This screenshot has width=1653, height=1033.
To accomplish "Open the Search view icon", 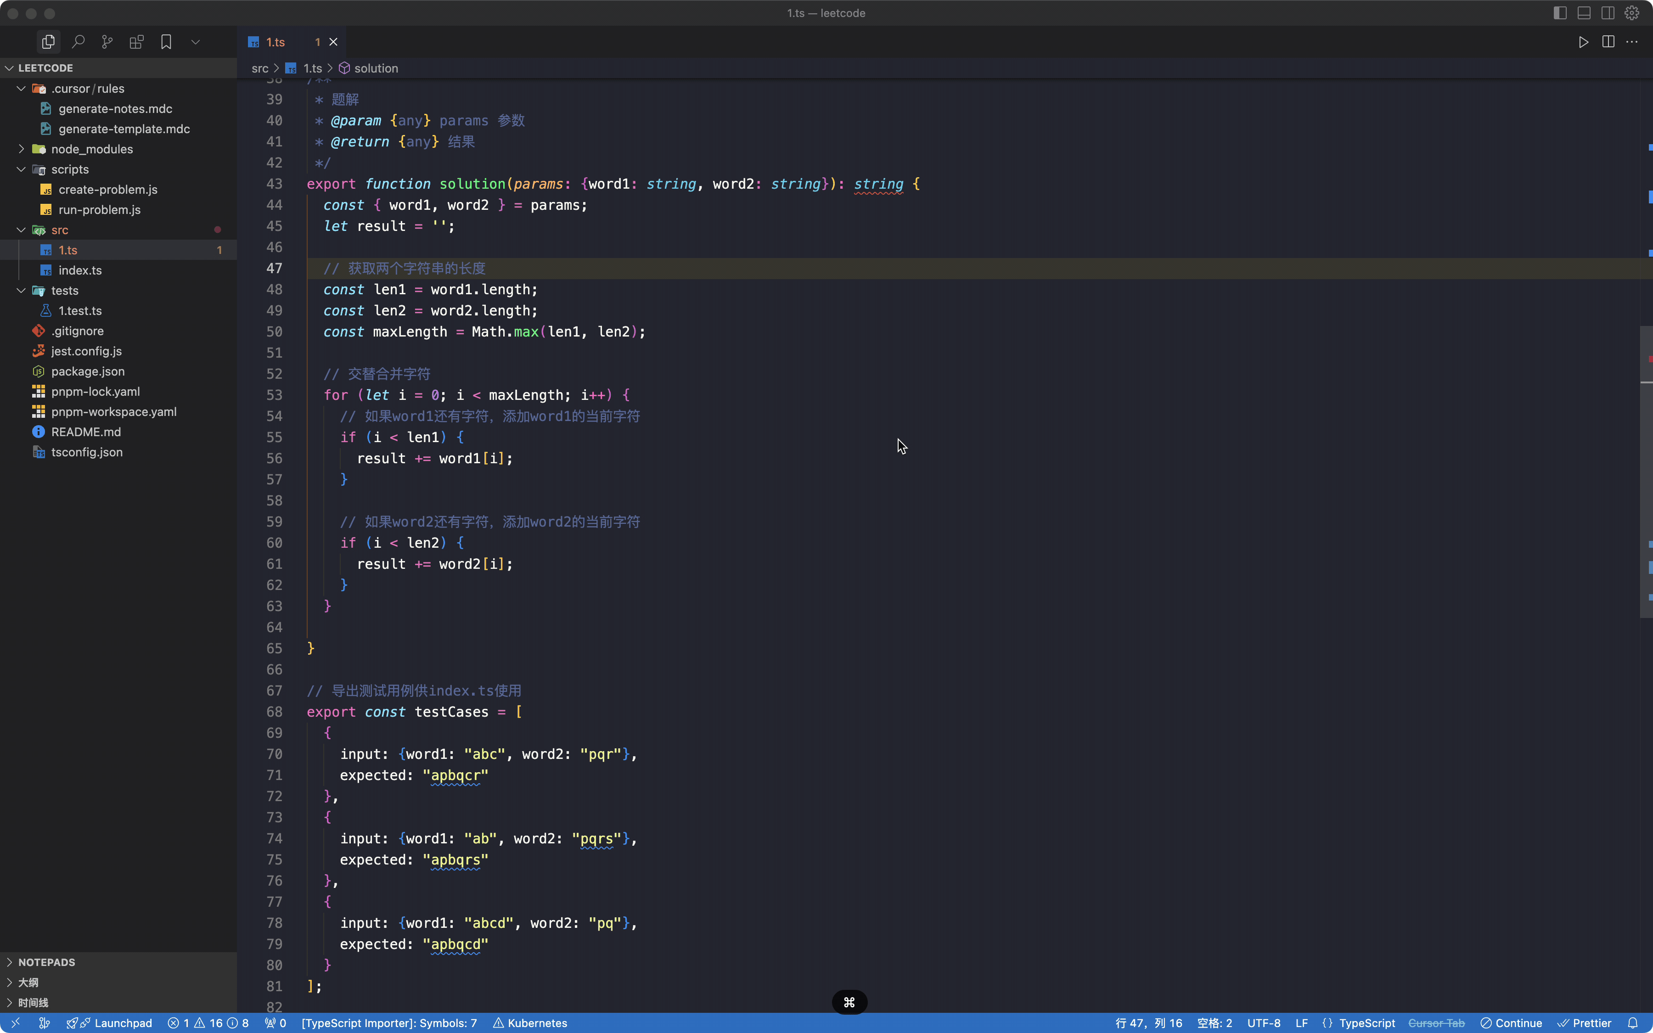I will point(78,42).
